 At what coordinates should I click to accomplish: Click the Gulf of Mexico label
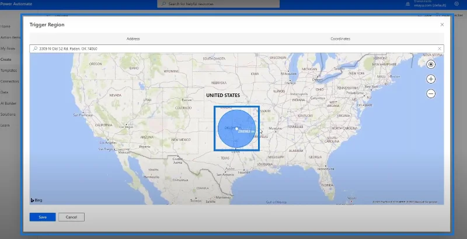coord(276,202)
